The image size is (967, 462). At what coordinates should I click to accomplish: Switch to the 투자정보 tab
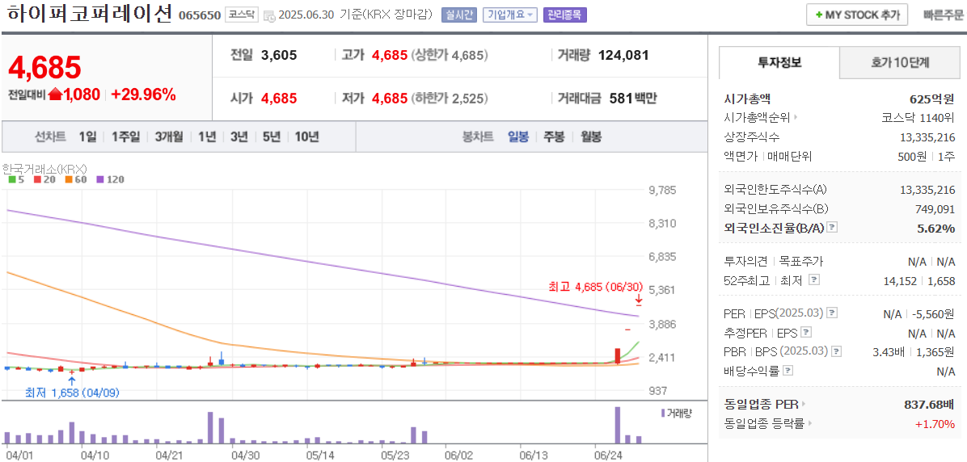pos(779,62)
